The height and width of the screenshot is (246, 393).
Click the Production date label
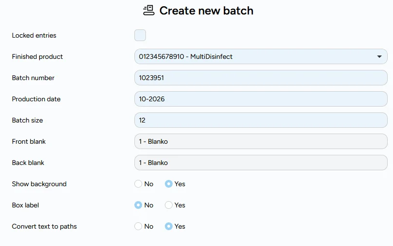point(36,99)
